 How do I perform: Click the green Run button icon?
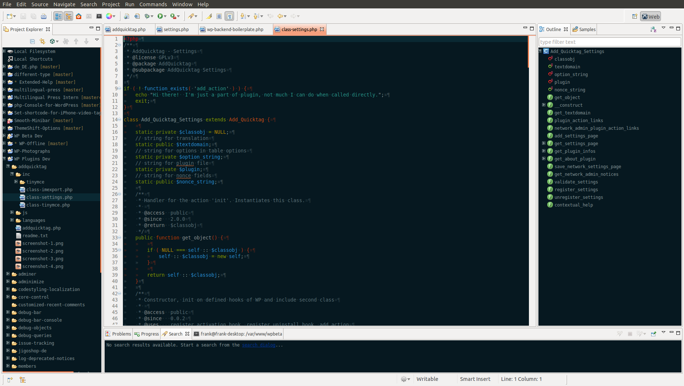(x=160, y=16)
